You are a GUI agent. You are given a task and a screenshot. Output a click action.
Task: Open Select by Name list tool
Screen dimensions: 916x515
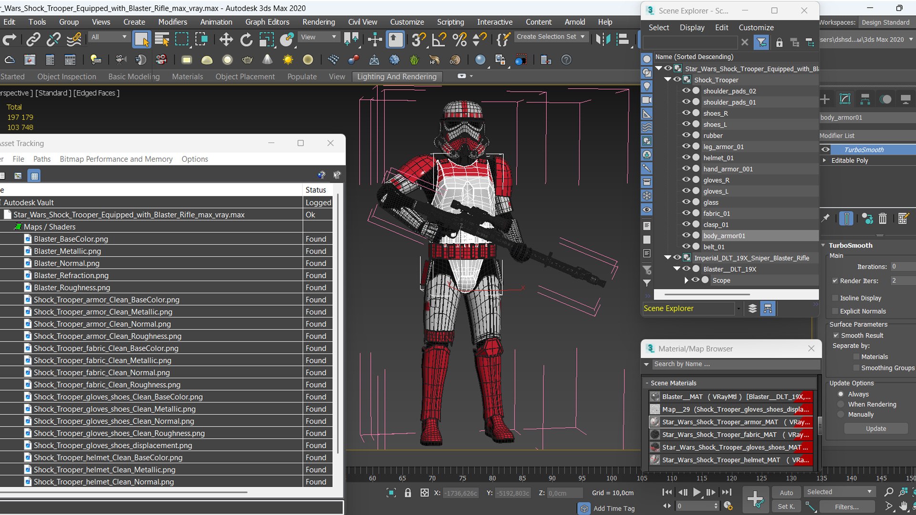tap(162, 40)
